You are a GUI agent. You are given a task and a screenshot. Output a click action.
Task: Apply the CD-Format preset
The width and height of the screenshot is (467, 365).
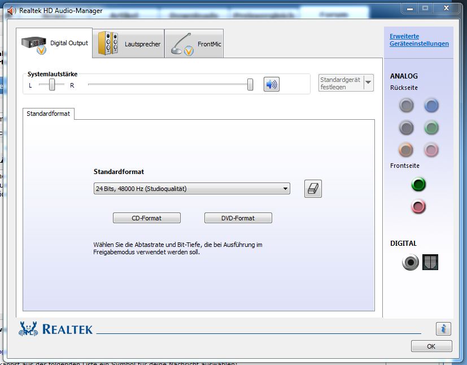pyautogui.click(x=146, y=218)
